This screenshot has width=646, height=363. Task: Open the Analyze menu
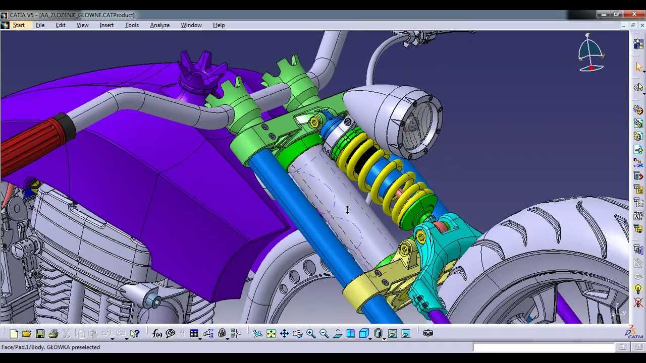pos(159,25)
